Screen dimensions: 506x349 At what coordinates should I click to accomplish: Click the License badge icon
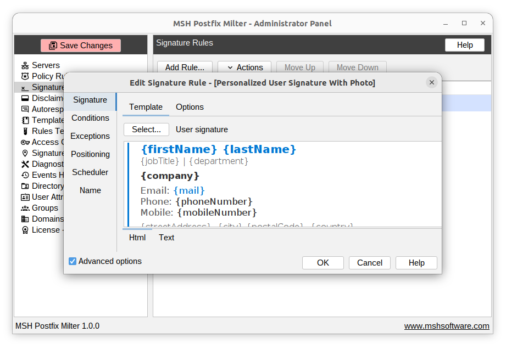(x=25, y=230)
